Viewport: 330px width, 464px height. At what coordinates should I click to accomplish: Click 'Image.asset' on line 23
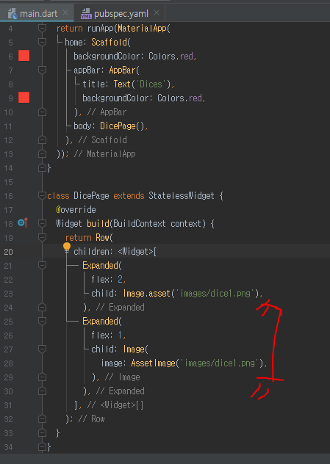pos(147,293)
